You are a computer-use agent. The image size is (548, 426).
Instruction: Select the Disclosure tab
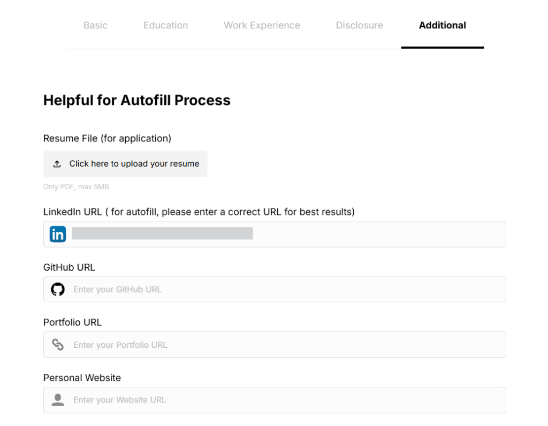coord(359,25)
